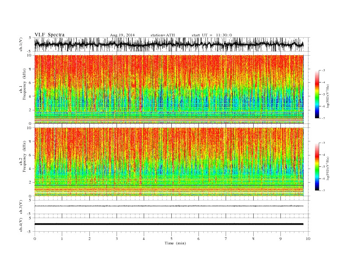Click inside the ch.1 spectrogram panel

tap(169, 89)
